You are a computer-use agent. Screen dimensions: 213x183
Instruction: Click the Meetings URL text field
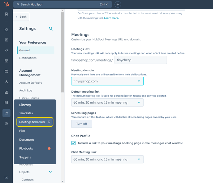pos(141,60)
